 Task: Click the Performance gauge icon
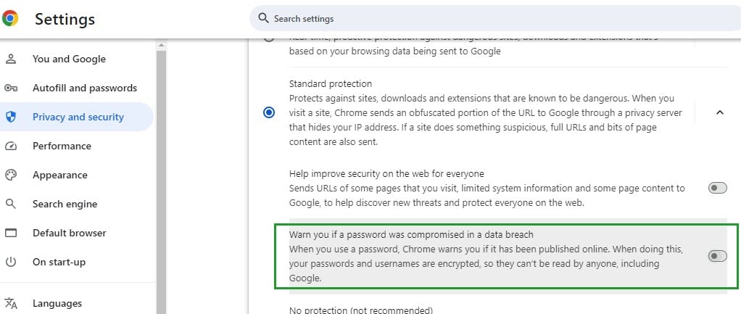pyautogui.click(x=10, y=146)
